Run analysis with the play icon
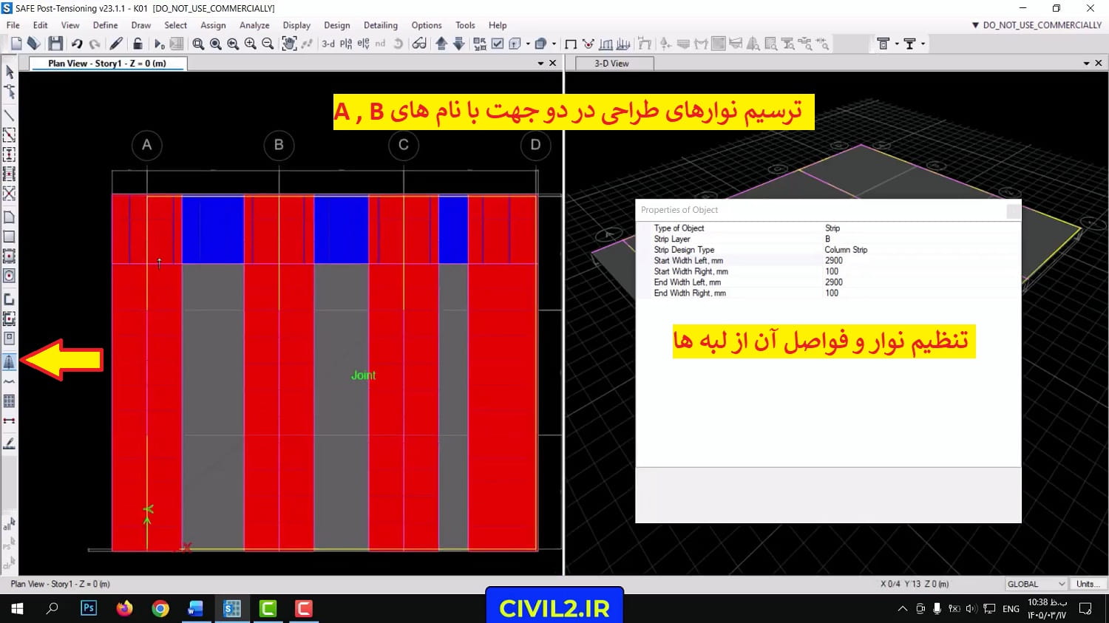 [159, 44]
